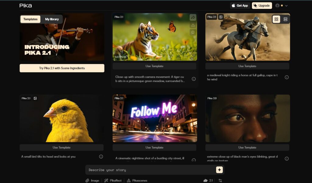The image size is (312, 183).
Task: Open the generation settings sliders icon
Action: (220, 181)
